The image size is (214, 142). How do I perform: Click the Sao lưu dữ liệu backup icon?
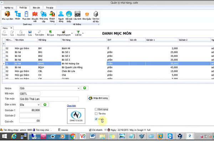pyautogui.click(x=96, y=17)
